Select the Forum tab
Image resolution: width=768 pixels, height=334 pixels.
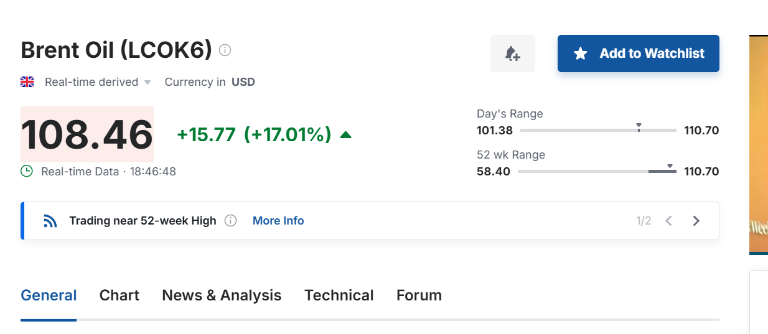[x=419, y=295]
